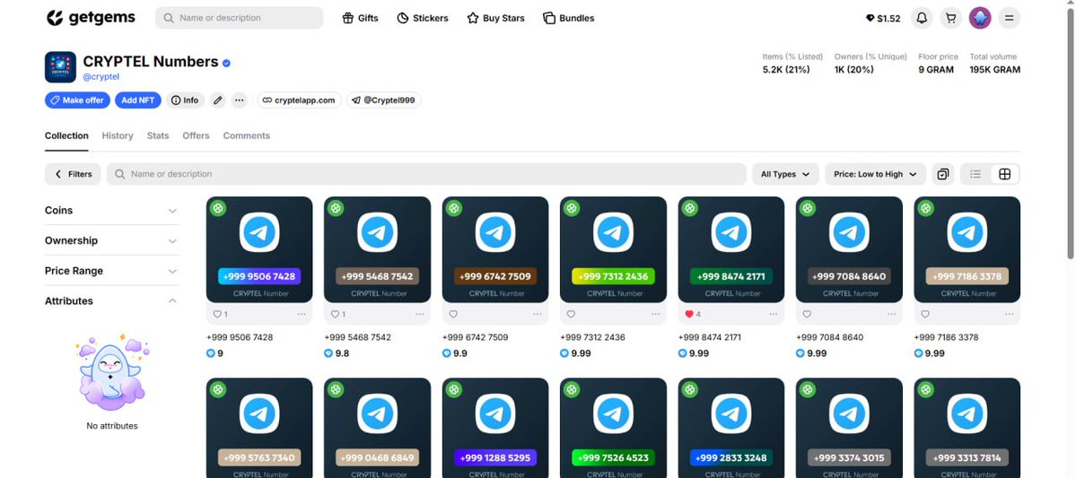Open options dots on +999 9506 7428 card

click(302, 314)
